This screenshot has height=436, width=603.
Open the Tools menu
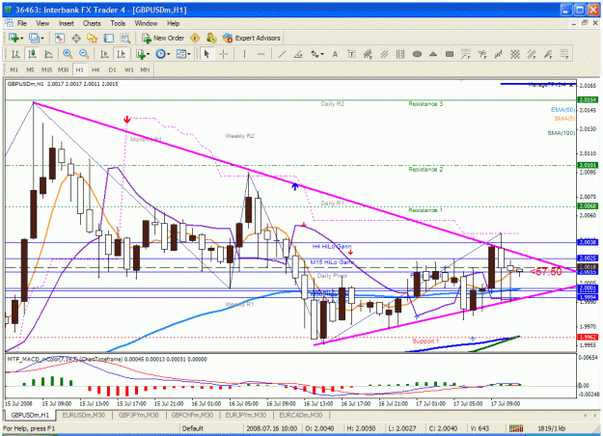pyautogui.click(x=118, y=23)
